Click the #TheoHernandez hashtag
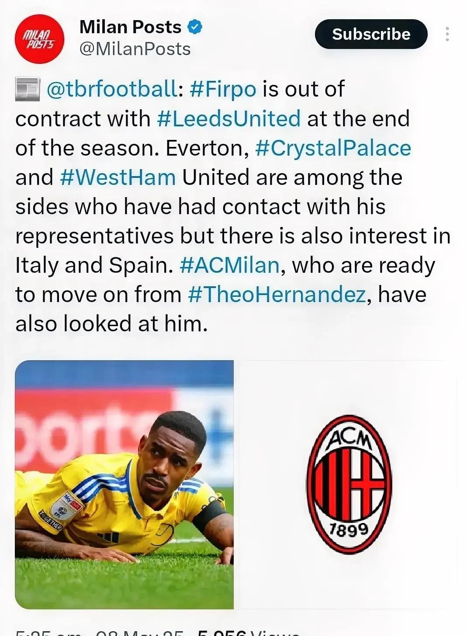 click(x=277, y=295)
